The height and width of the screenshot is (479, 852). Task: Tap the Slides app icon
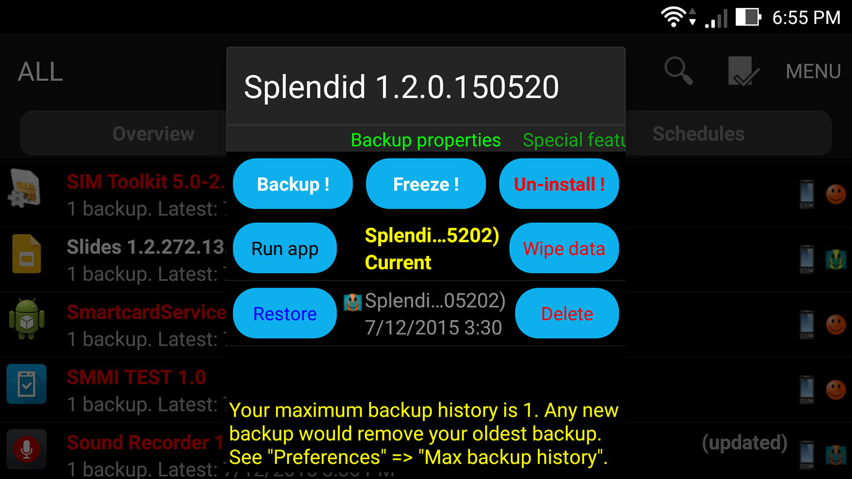click(x=27, y=254)
